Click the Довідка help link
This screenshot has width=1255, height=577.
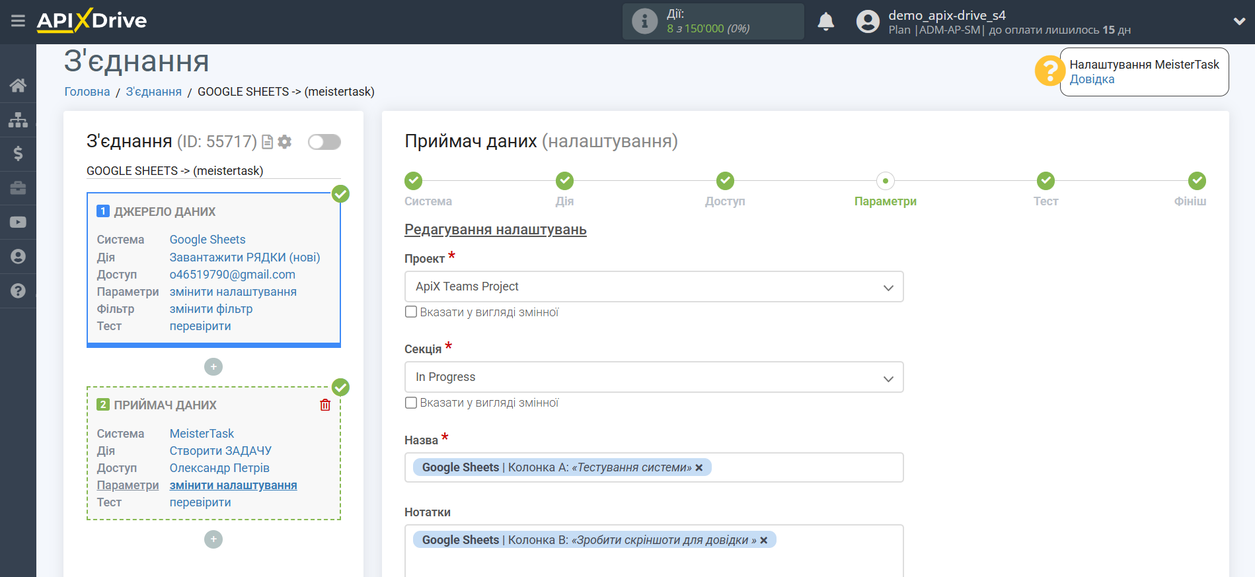[x=1092, y=79]
